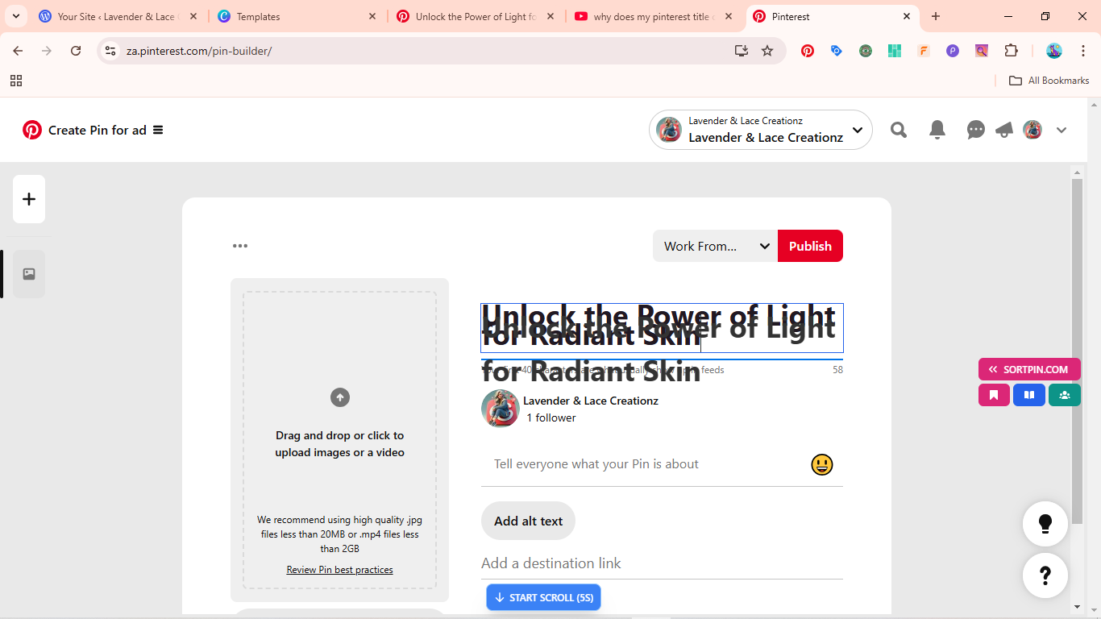Click the install app icon in the address bar
Image resolution: width=1101 pixels, height=619 pixels.
[742, 51]
